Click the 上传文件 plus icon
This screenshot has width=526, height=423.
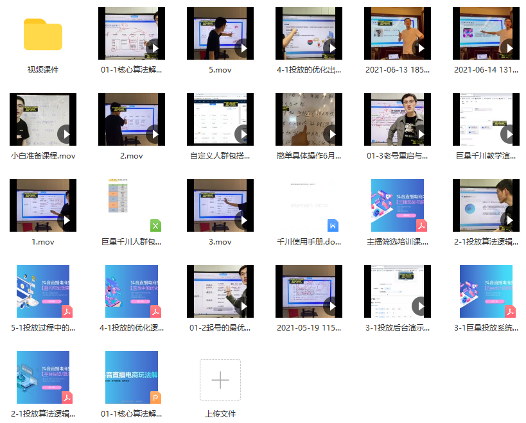(x=220, y=380)
